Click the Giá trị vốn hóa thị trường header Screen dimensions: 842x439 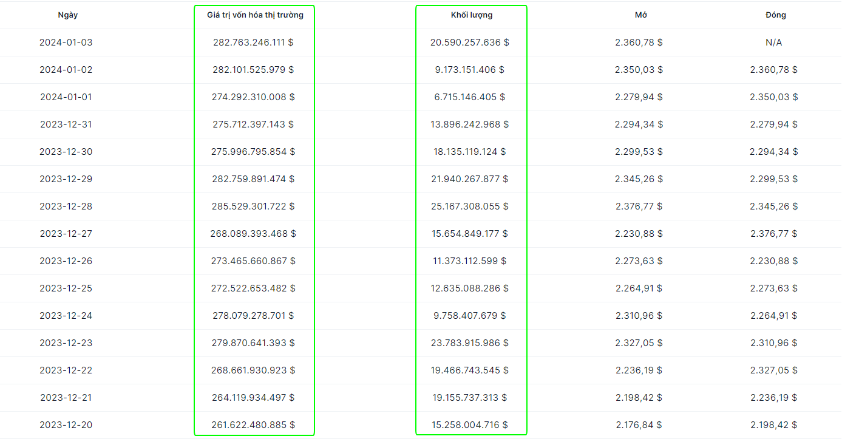point(255,15)
